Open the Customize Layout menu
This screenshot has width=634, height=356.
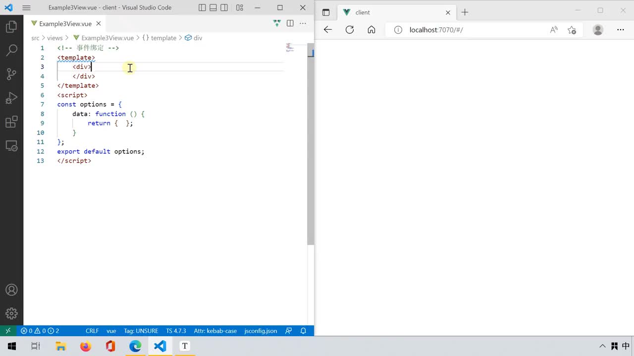click(x=240, y=8)
